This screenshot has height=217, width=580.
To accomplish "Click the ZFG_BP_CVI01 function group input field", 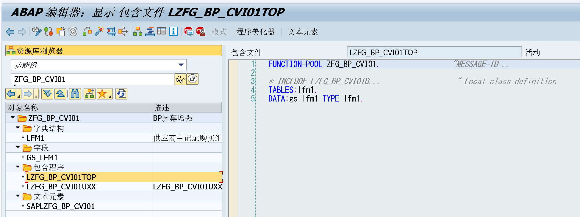I will pyautogui.click(x=93, y=79).
